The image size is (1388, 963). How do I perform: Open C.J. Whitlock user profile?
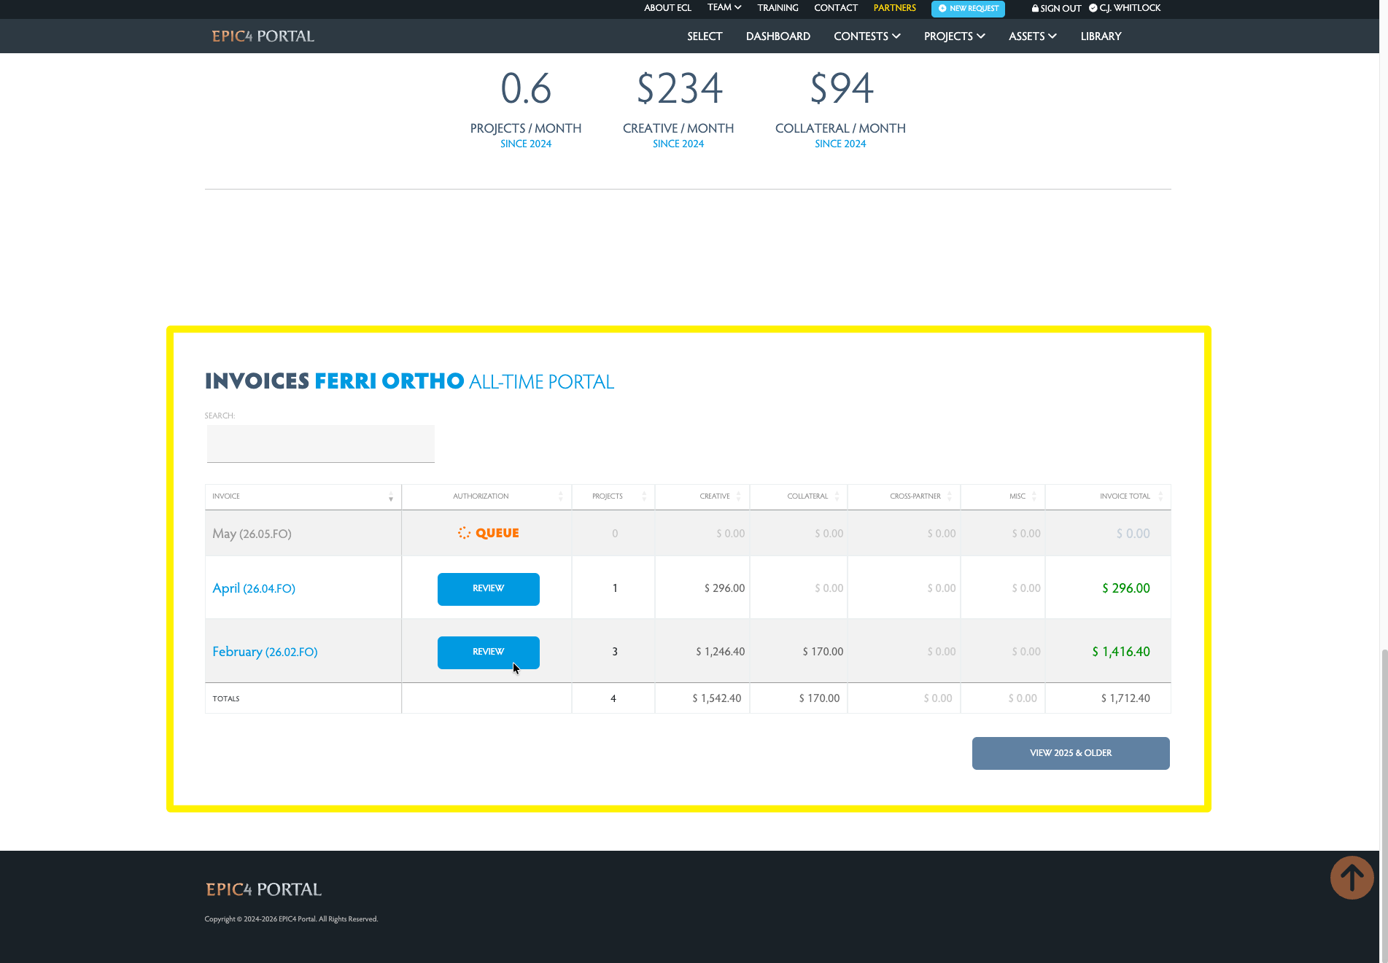tap(1125, 8)
